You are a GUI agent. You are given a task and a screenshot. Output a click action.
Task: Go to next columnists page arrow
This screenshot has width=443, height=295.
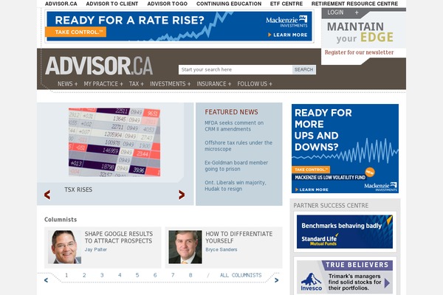(277, 280)
